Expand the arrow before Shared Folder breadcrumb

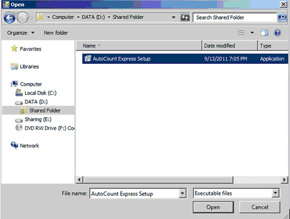(109, 17)
